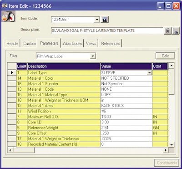Switch to the Header tab

(x=13, y=43)
